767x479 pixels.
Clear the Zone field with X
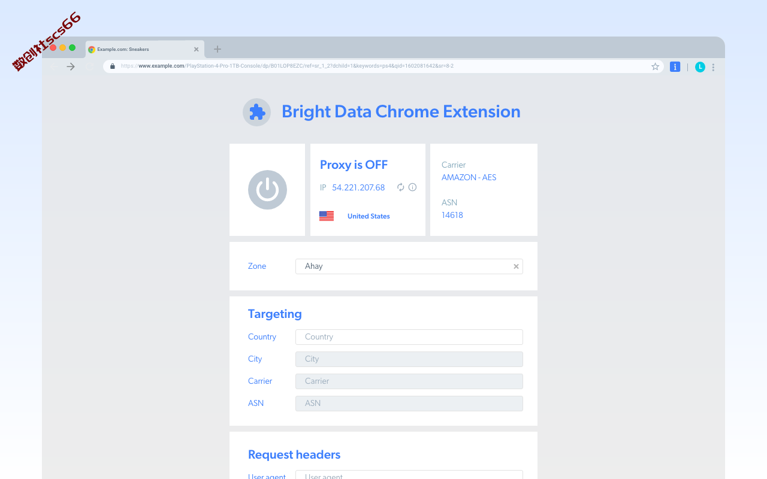click(516, 266)
